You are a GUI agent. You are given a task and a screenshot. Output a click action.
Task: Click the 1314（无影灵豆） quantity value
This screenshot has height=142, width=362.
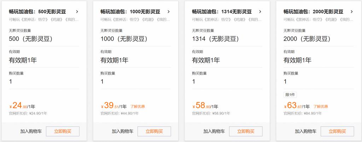pos(215,39)
